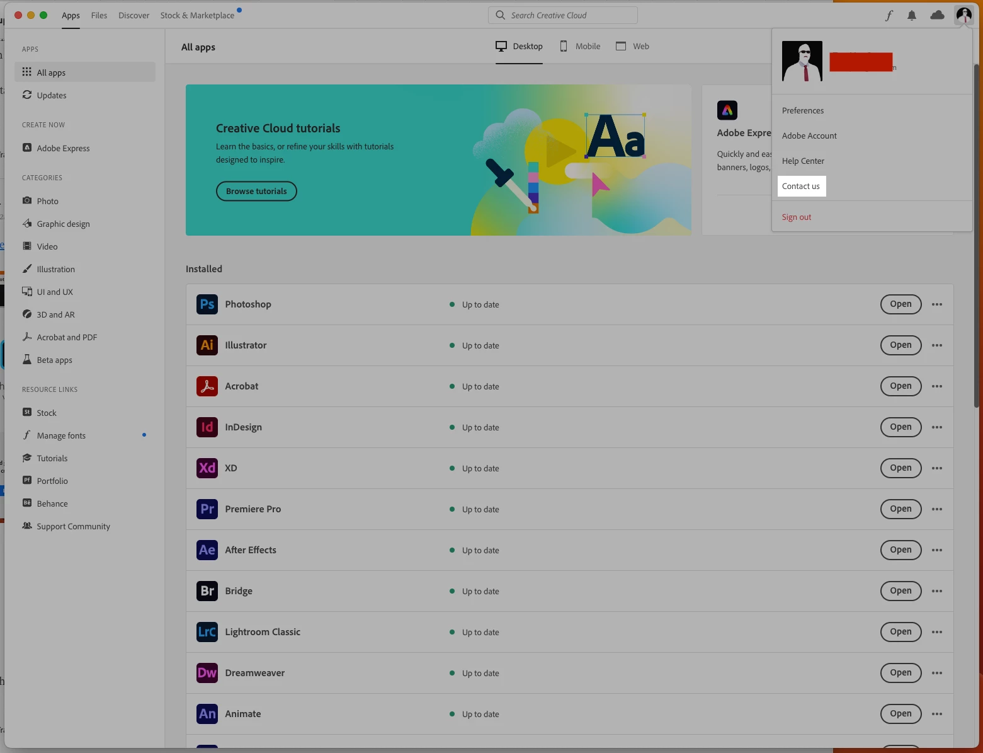Viewport: 983px width, 753px height.
Task: Click the Animate app icon
Action: click(207, 714)
